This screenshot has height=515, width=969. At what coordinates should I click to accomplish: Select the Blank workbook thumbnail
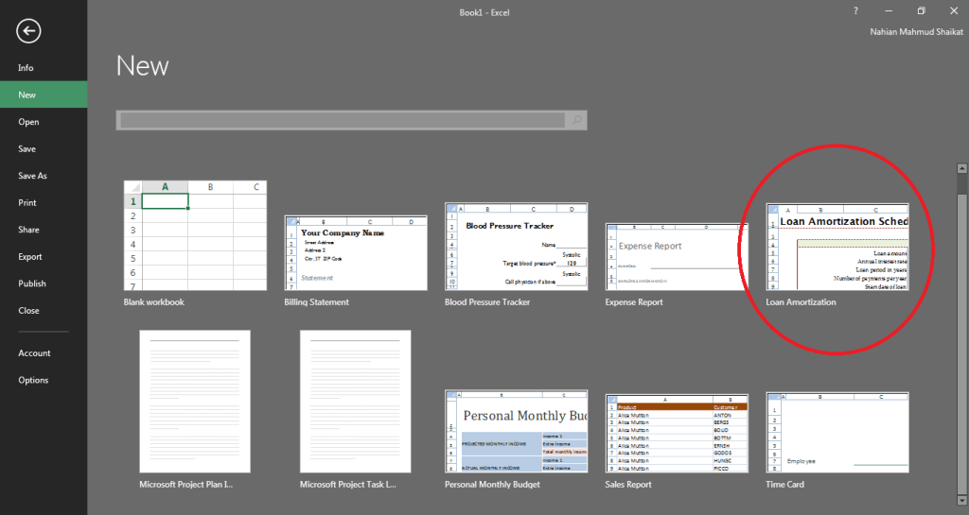tap(195, 235)
